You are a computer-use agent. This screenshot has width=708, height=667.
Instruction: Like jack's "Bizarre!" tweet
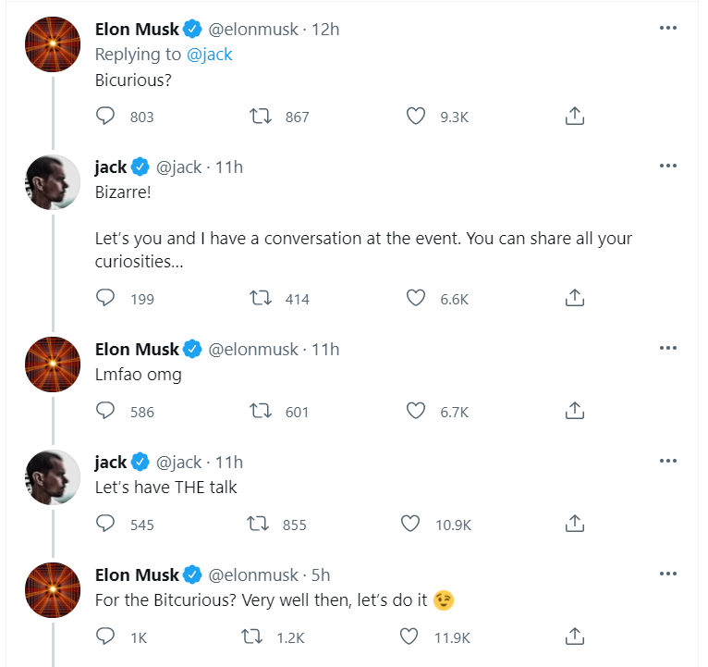(416, 298)
